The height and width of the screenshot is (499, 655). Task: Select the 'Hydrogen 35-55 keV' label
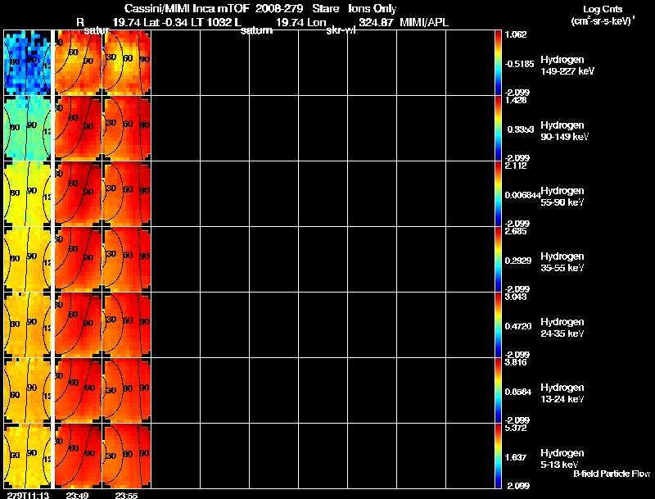[x=562, y=262]
